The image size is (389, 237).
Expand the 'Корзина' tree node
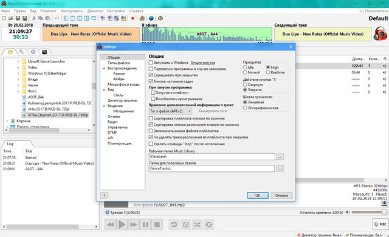(x=7, y=121)
